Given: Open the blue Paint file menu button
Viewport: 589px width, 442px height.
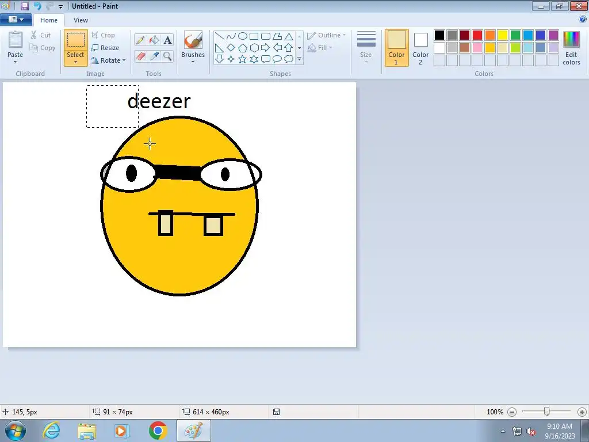Looking at the screenshot, I should [16, 20].
